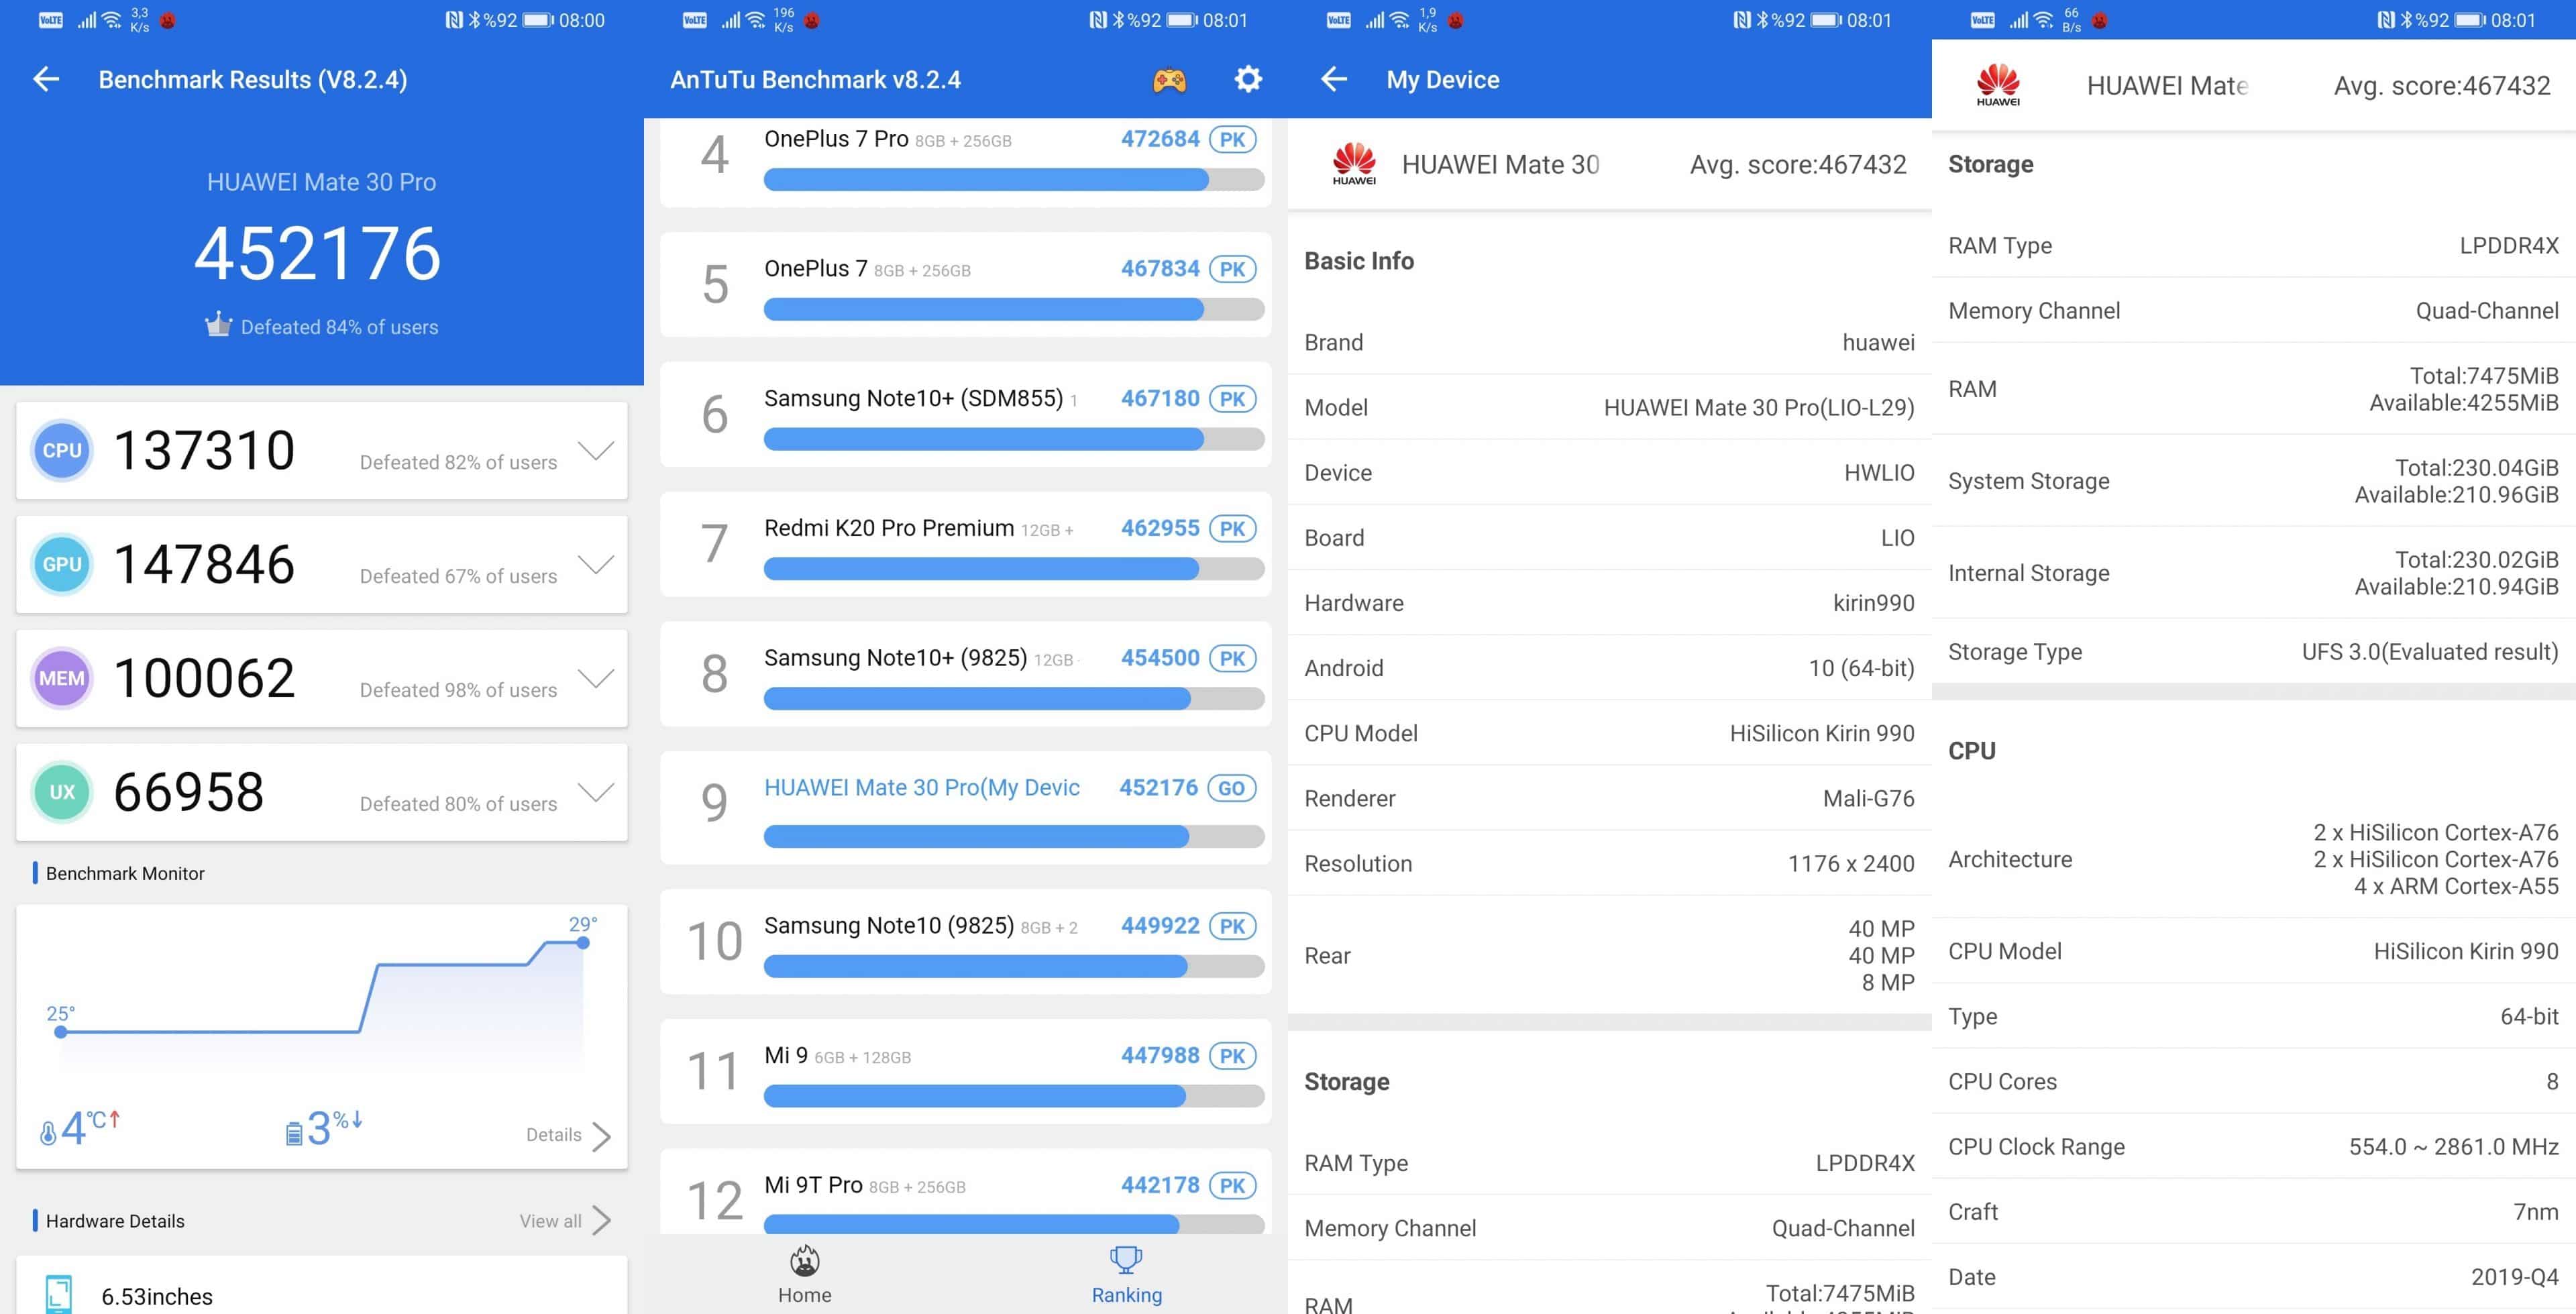Image resolution: width=2576 pixels, height=1314 pixels.
Task: Click the CPU score badge icon
Action: point(62,451)
